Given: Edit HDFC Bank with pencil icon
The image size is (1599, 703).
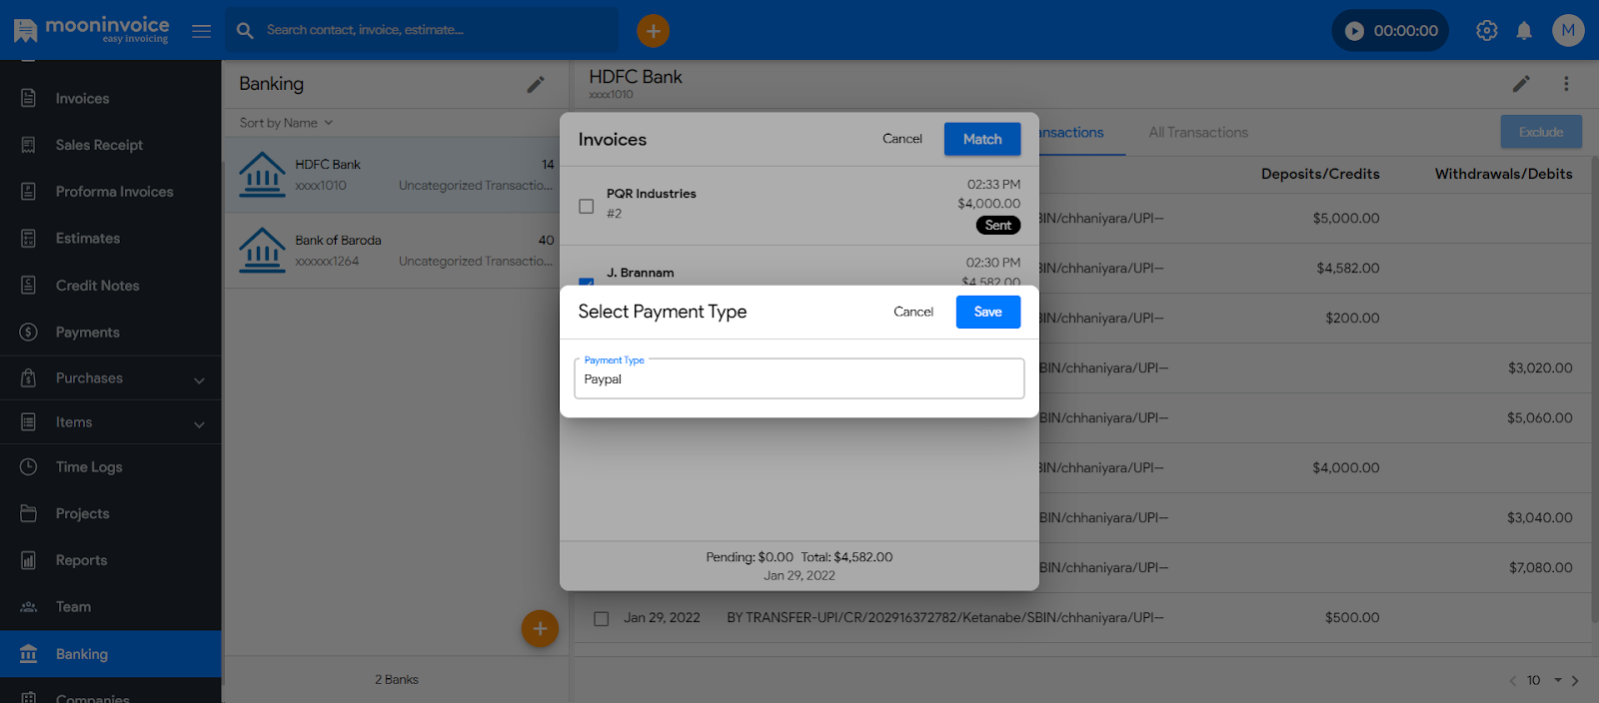Looking at the screenshot, I should pos(1521,84).
